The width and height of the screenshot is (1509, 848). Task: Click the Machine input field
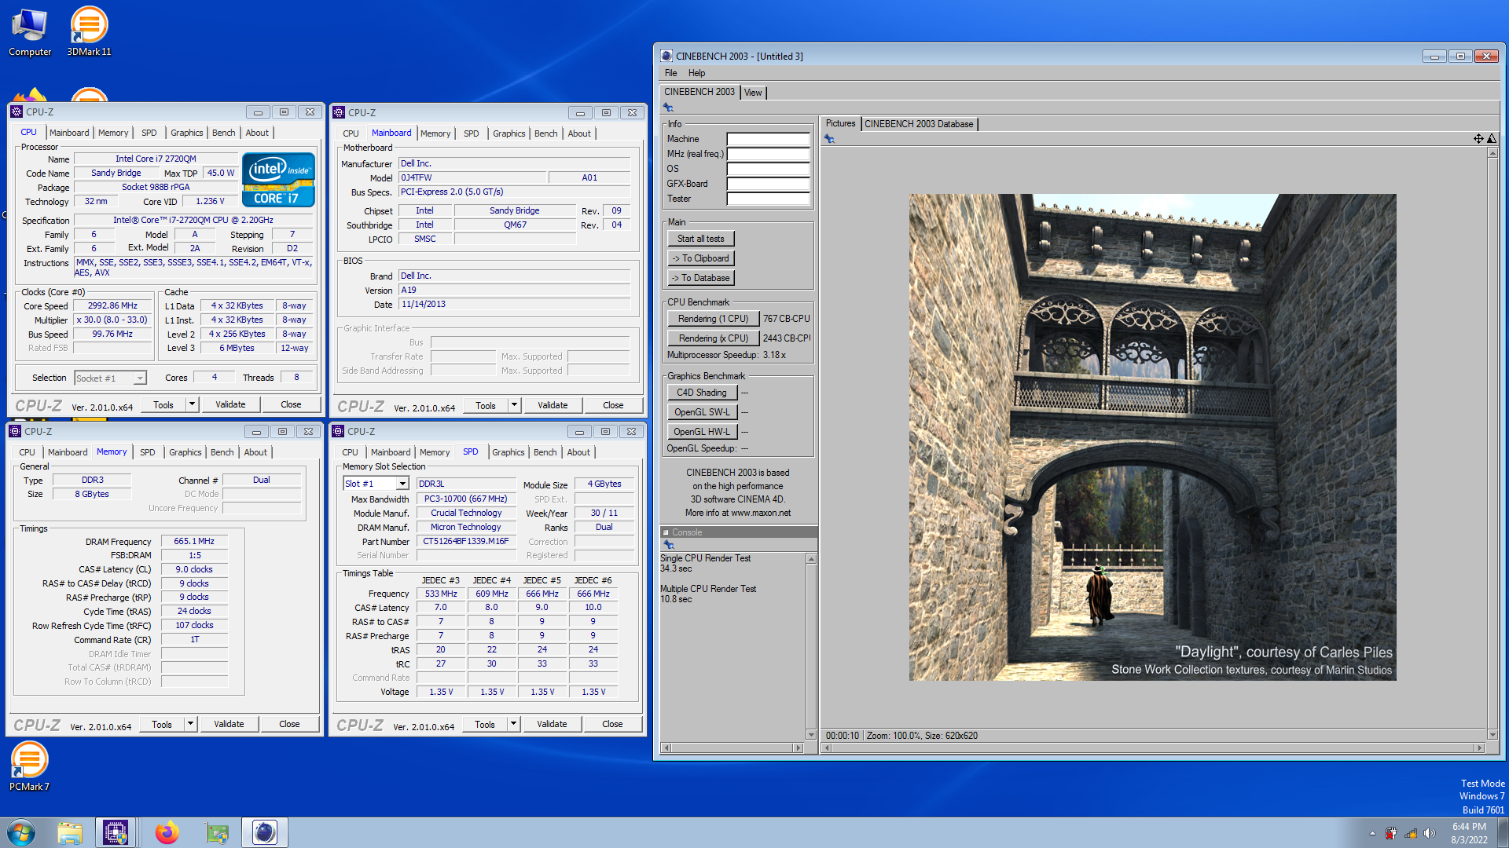(768, 139)
